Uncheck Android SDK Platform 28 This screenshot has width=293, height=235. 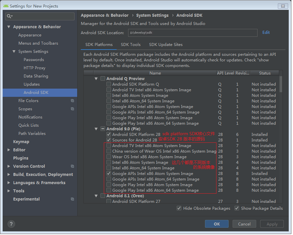109,135
